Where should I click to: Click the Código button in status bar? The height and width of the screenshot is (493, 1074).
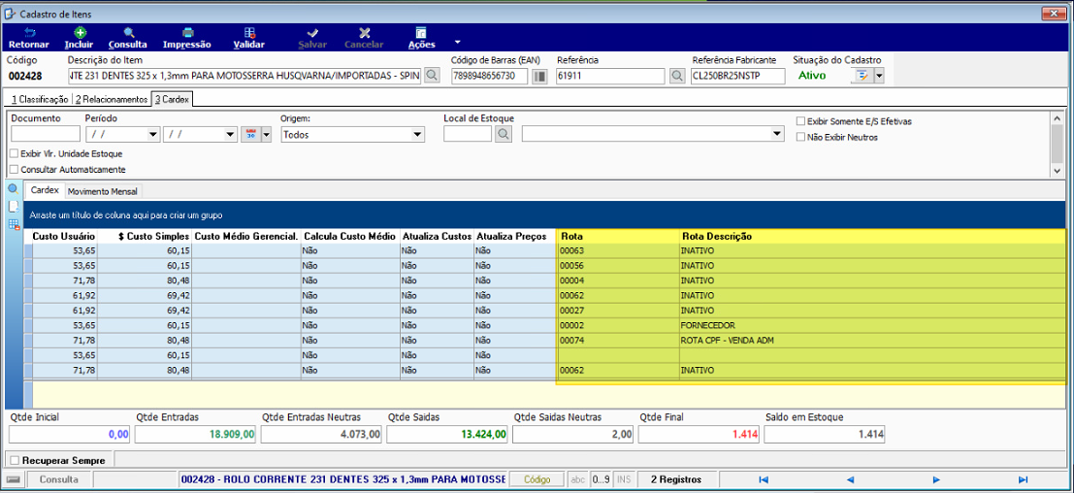point(538,479)
